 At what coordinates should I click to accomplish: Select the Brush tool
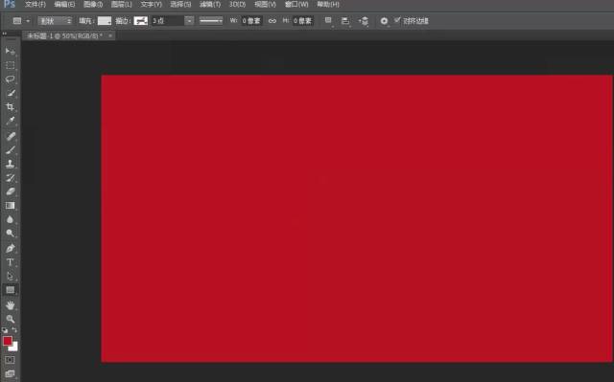click(11, 150)
